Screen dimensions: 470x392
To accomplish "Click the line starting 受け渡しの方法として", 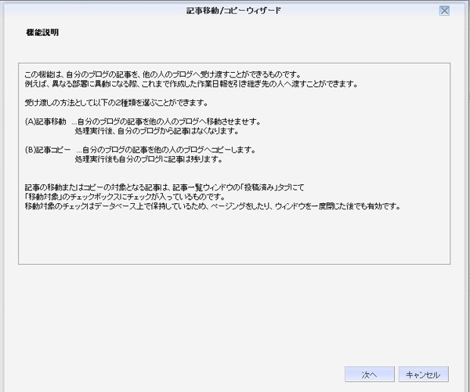I will pyautogui.click(x=116, y=103).
